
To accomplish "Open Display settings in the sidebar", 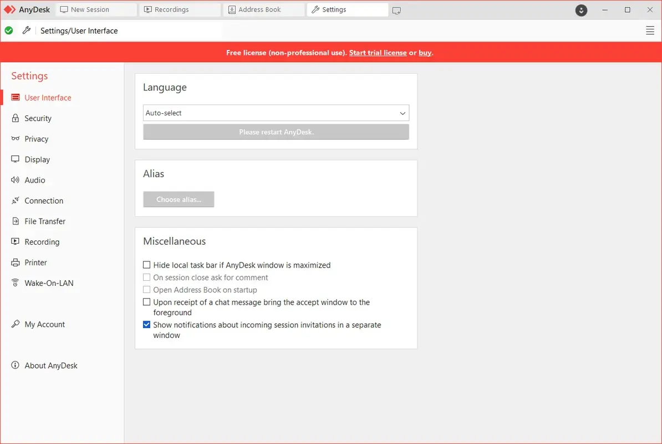I will click(x=37, y=159).
